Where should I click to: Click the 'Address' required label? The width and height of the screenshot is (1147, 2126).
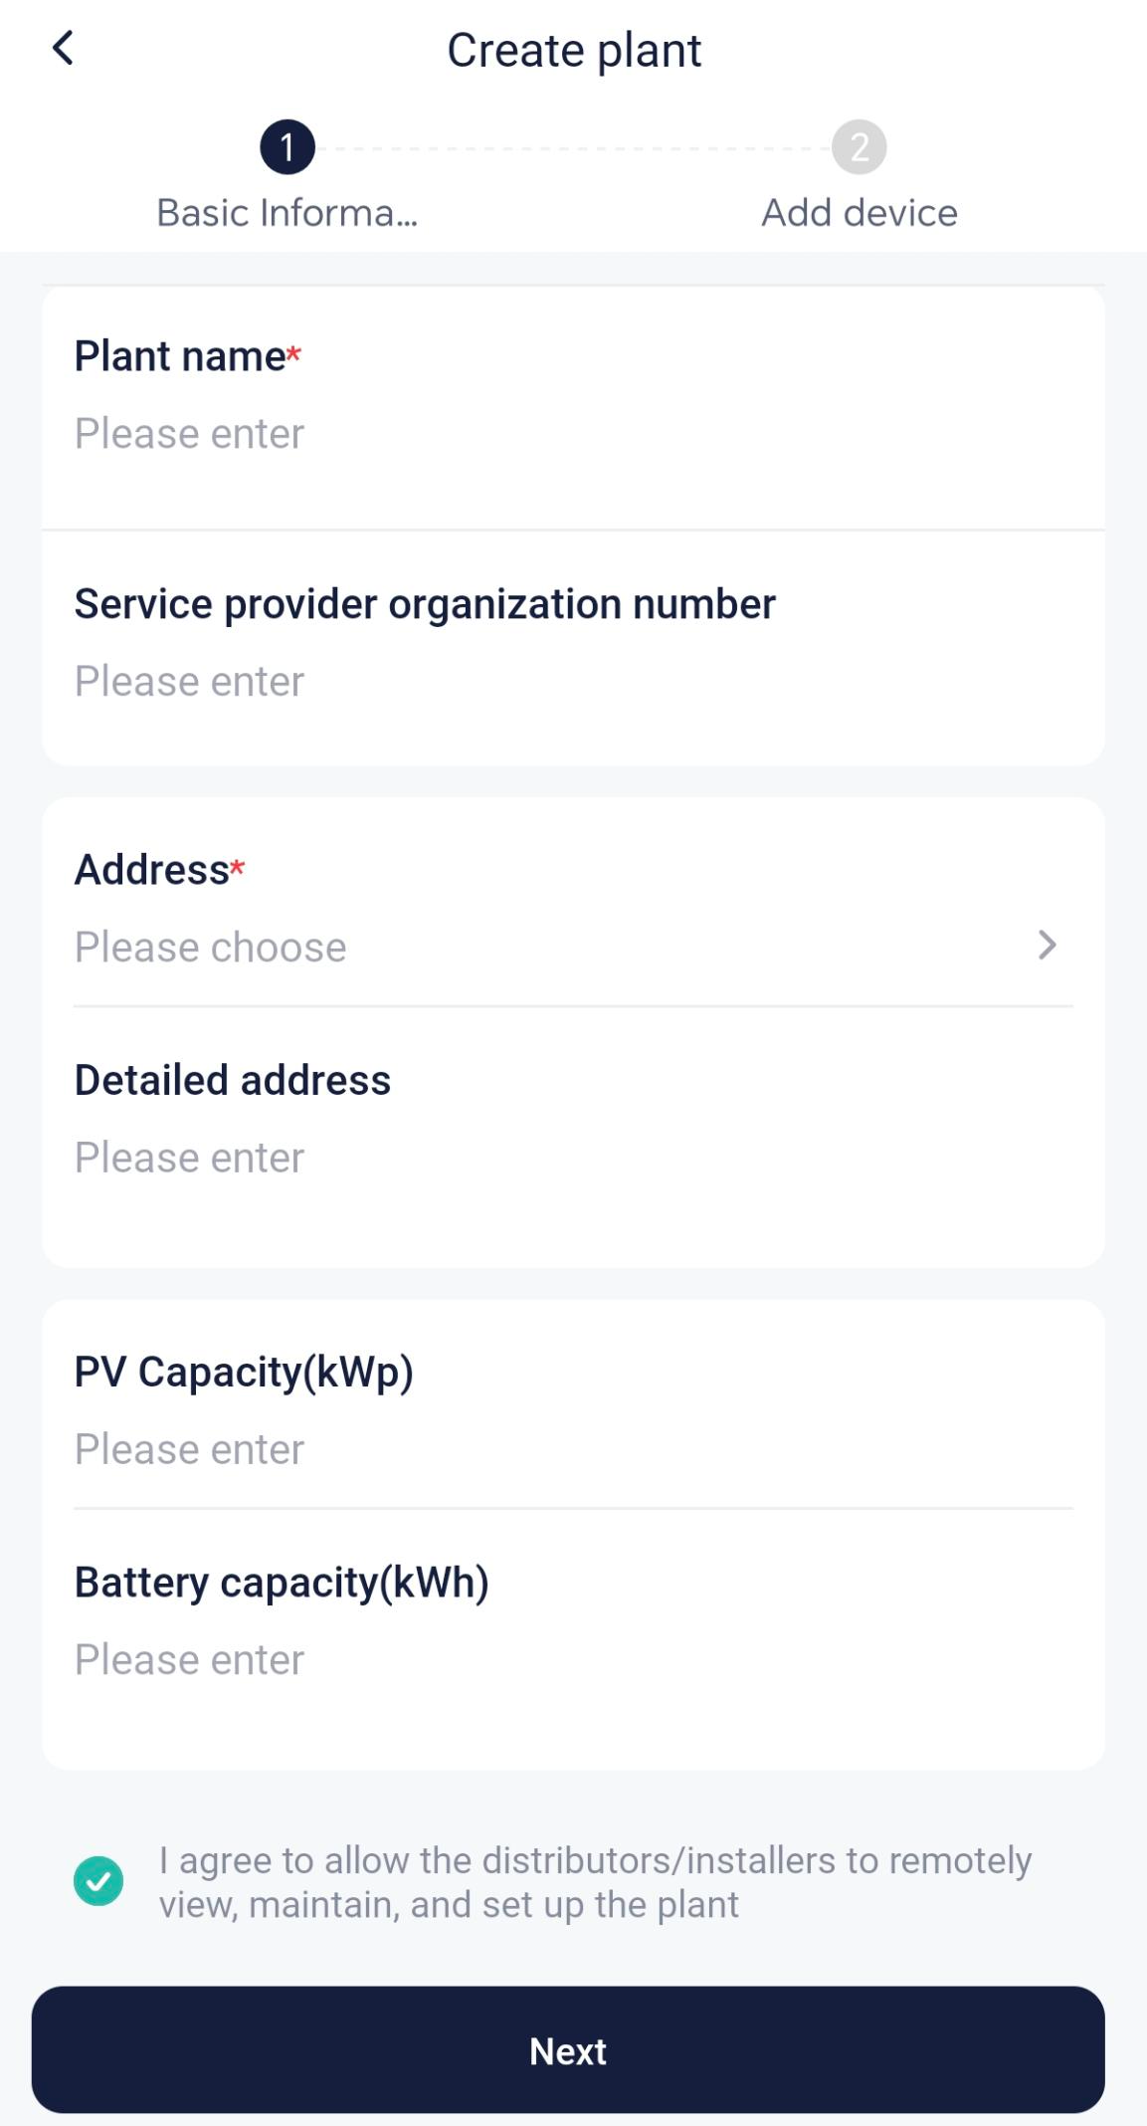(152, 870)
